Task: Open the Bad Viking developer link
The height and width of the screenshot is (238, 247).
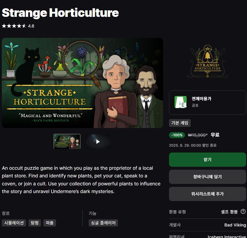Action: pyautogui.click(x=235, y=225)
